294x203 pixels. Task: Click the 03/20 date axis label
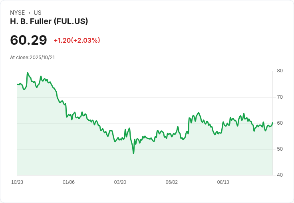pos(120,182)
